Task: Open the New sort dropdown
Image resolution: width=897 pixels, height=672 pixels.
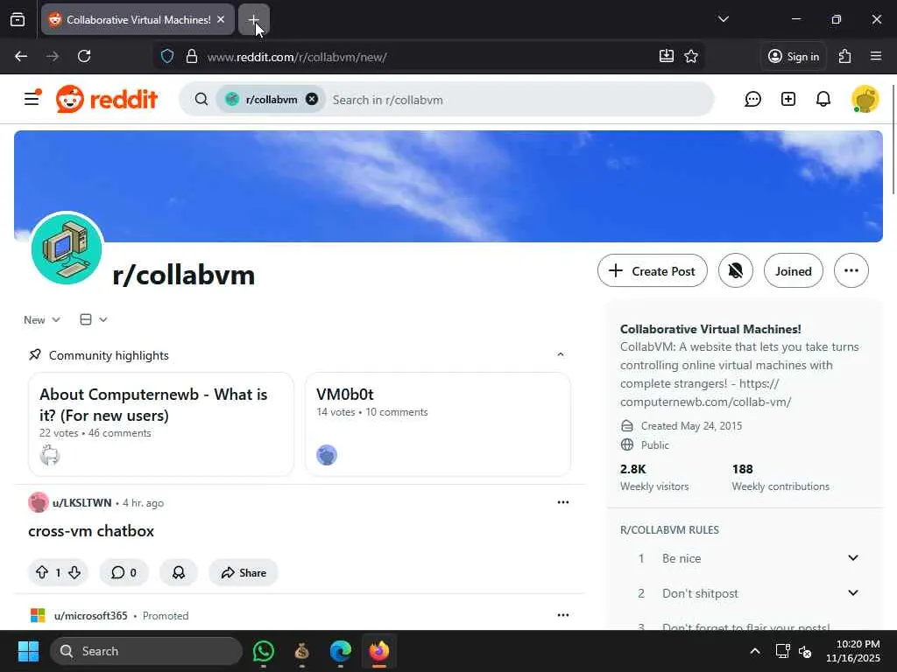Action: click(42, 320)
